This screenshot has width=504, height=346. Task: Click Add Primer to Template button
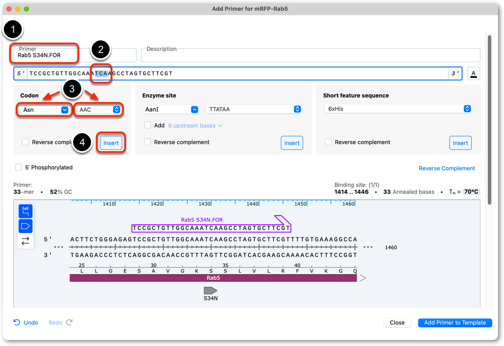[455, 323]
